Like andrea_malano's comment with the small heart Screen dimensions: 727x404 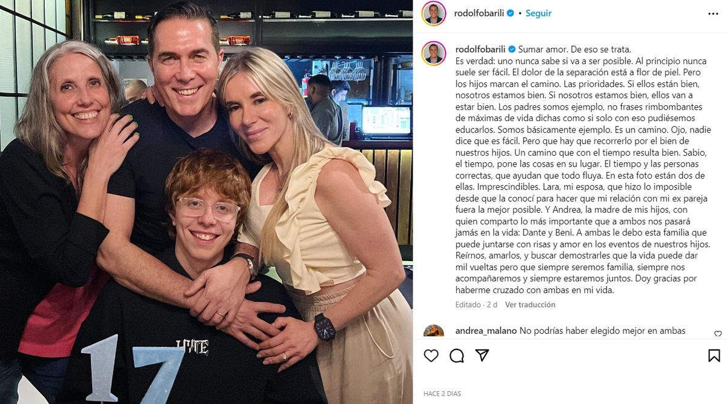718,334
